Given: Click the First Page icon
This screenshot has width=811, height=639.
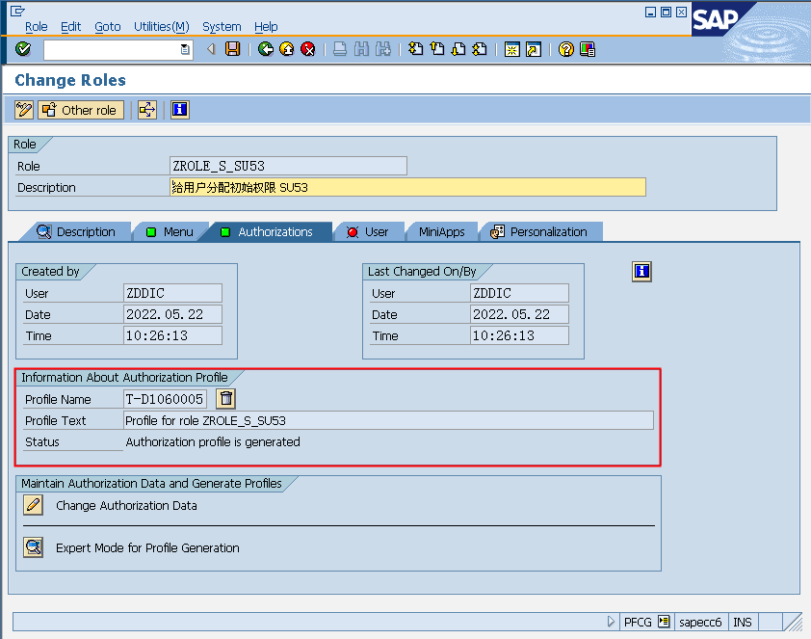Looking at the screenshot, I should coord(416,49).
